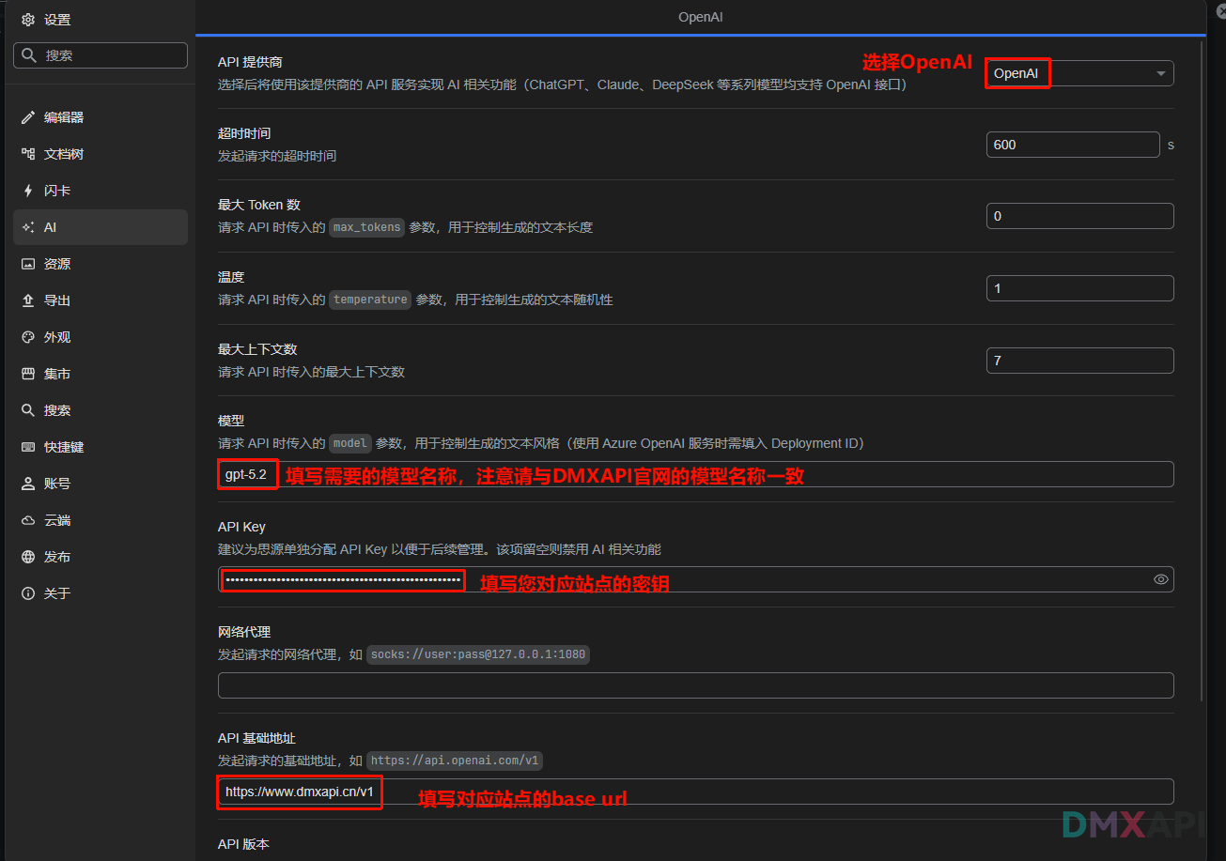This screenshot has width=1226, height=861.
Task: Click the 发布 globe icon
Action: (x=28, y=557)
